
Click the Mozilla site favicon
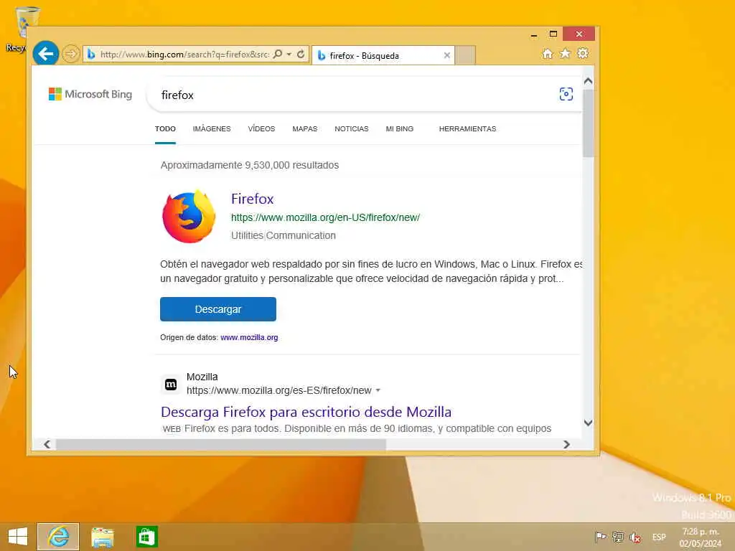(x=171, y=385)
